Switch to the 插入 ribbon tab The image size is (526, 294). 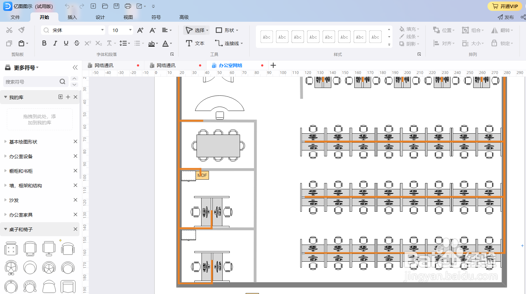tap(72, 17)
